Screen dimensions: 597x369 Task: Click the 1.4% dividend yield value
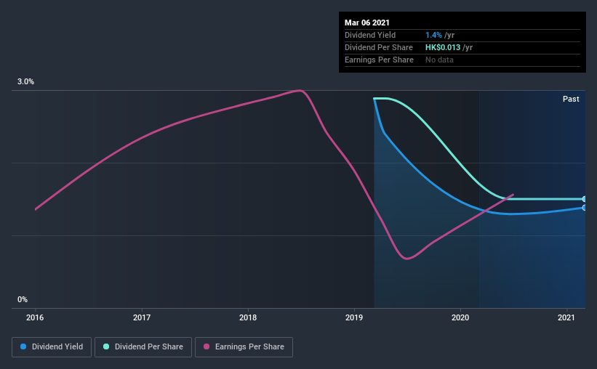pos(433,35)
